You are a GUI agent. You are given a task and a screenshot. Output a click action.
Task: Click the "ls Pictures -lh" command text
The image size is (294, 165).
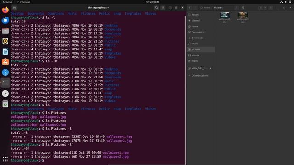pyautogui.click(x=60, y=145)
